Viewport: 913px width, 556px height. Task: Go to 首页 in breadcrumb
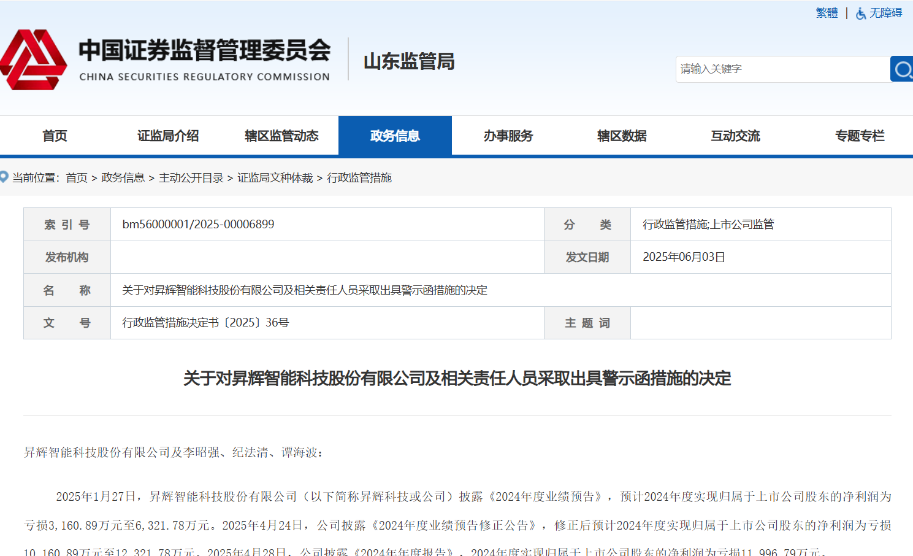tap(77, 178)
